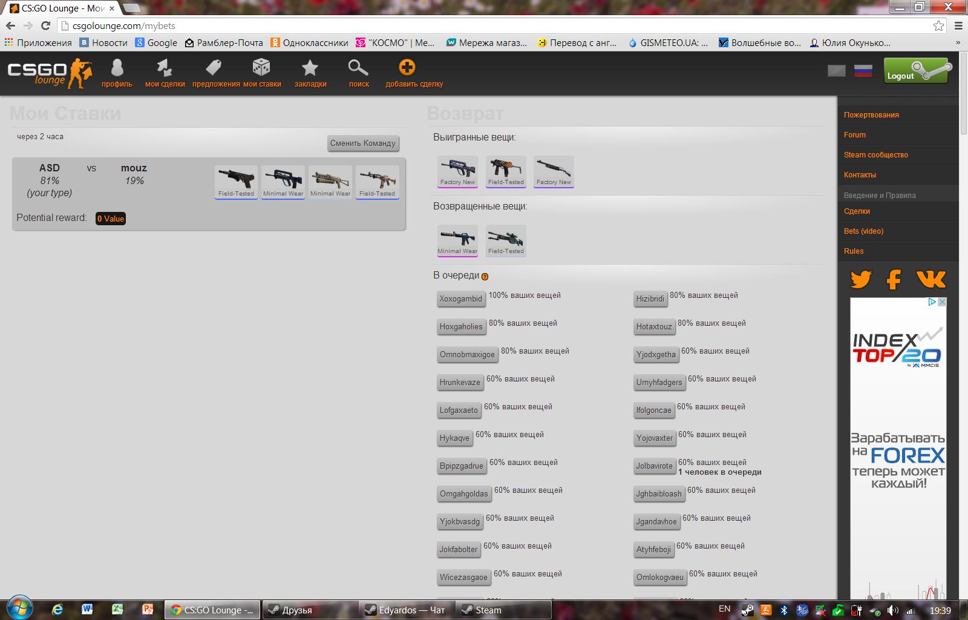Open the Контакты sidebar link
The height and width of the screenshot is (620, 968).
tap(860, 175)
